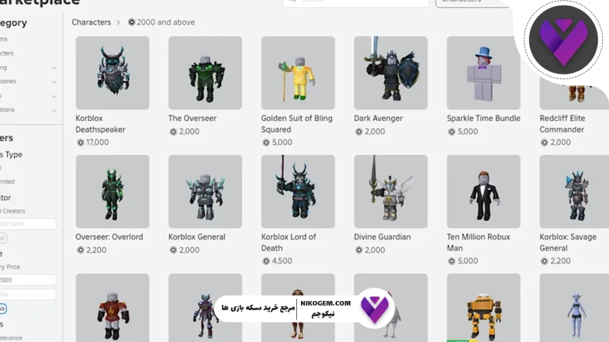Click the Korblox Deathspeaker title link
The width and height of the screenshot is (609, 342).
coord(100,123)
